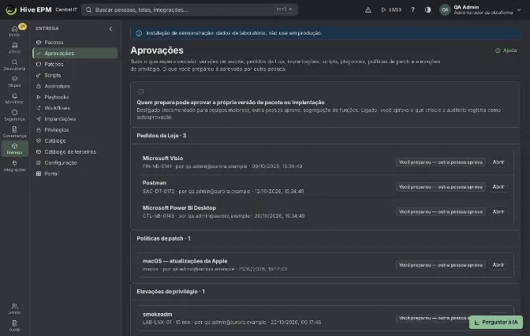Go to Patches in the Entrega menu
The height and width of the screenshot is (336, 530).
click(x=75, y=64)
